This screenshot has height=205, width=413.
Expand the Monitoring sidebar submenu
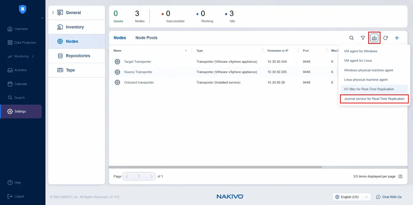(x=33, y=56)
